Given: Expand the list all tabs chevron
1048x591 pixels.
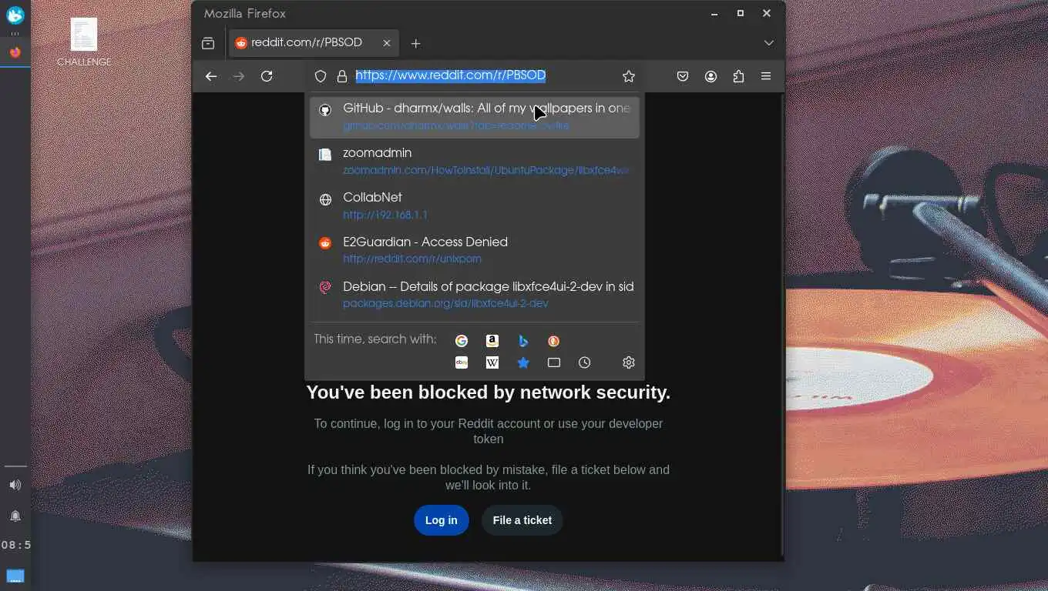Looking at the screenshot, I should point(769,43).
